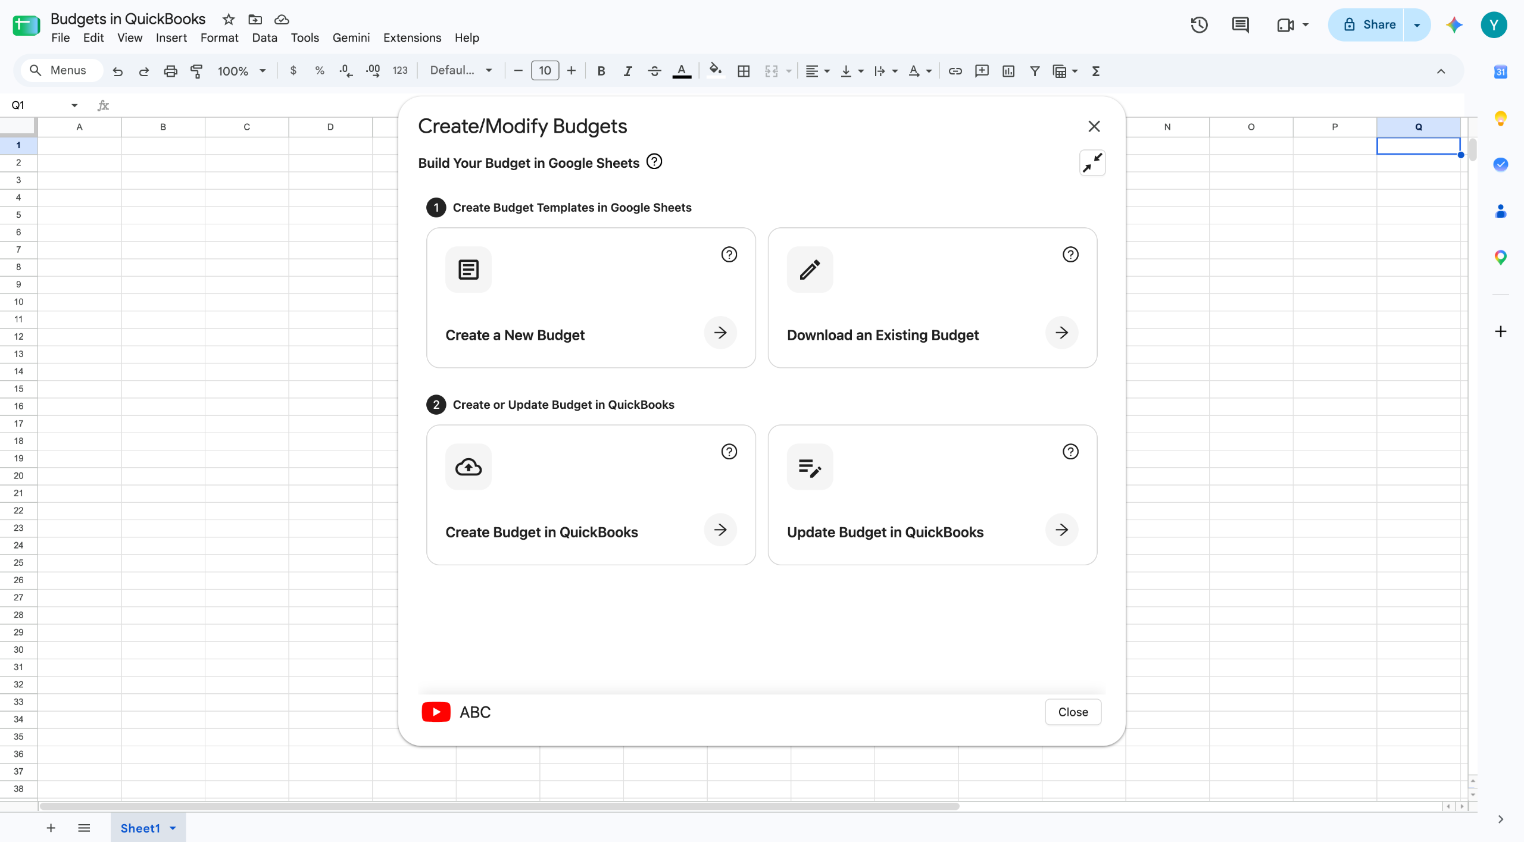1524x842 pixels.
Task: Open Google Tasks side panel
Action: [x=1500, y=165]
